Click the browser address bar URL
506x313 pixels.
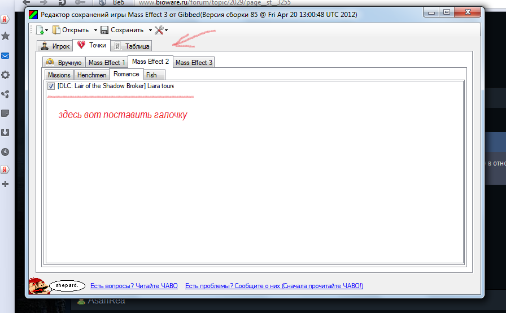pyautogui.click(x=215, y=3)
